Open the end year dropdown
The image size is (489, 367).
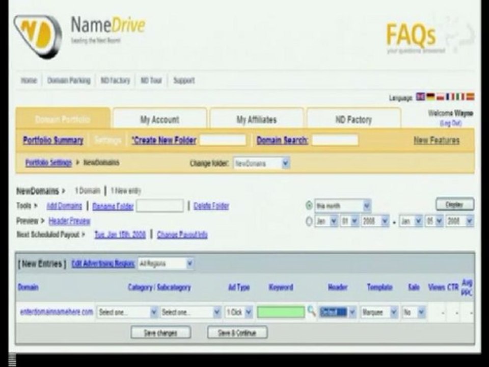459,221
